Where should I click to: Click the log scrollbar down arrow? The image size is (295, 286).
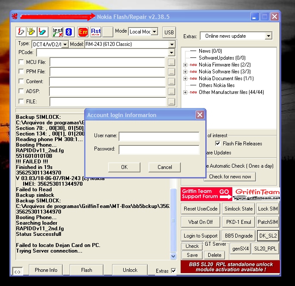click(173, 256)
